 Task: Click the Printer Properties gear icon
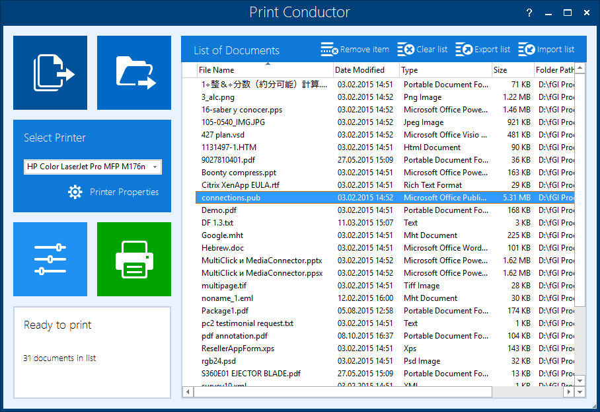click(x=75, y=192)
